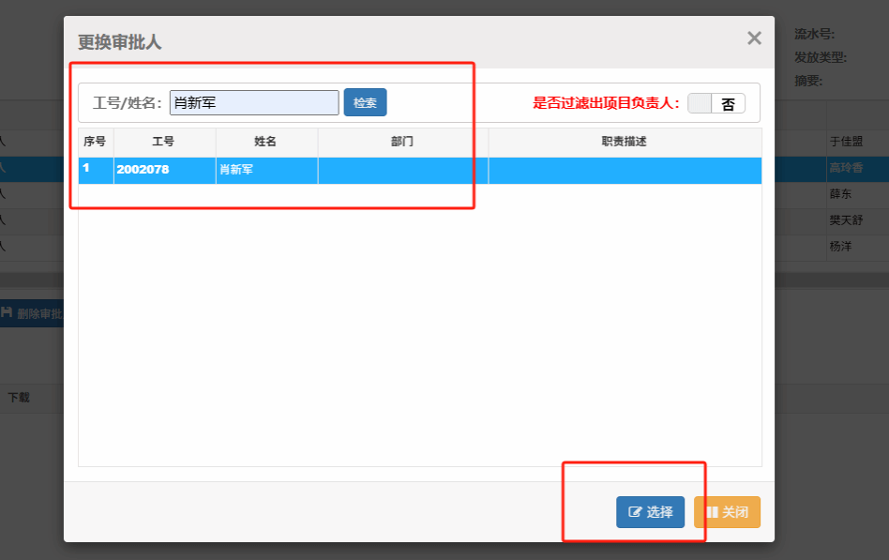Viewport: 889px width, 560px height.
Task: Sort by the 工号 column header
Action: click(x=164, y=142)
